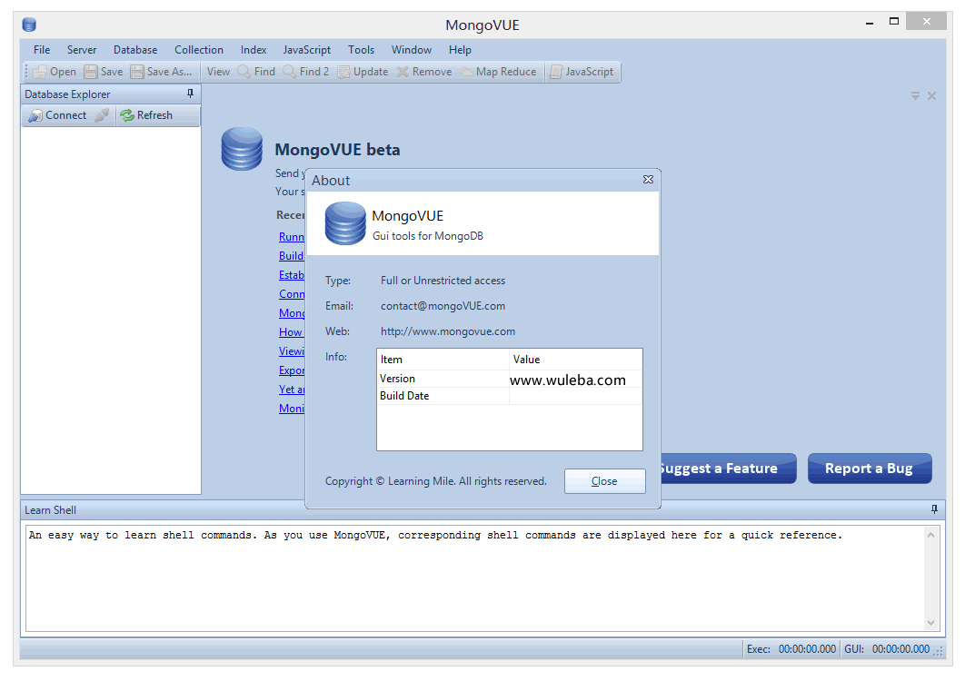Open the Collection menu
965x681 pixels.
[199, 50]
